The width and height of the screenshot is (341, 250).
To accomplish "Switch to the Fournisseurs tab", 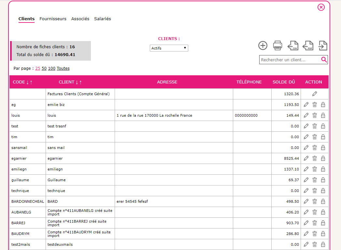I will point(53,19).
